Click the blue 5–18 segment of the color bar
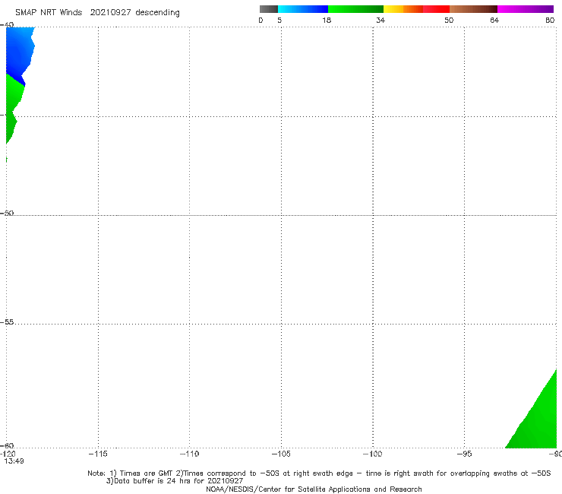 point(303,9)
